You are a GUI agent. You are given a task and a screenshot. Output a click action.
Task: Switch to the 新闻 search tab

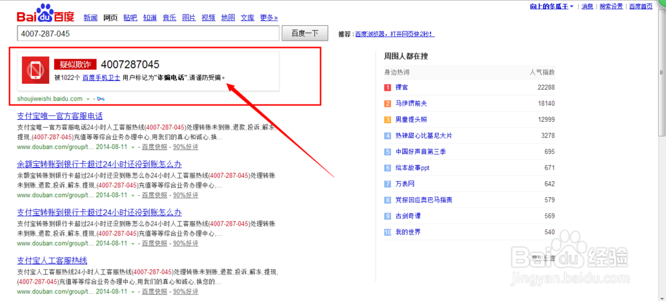click(x=91, y=18)
